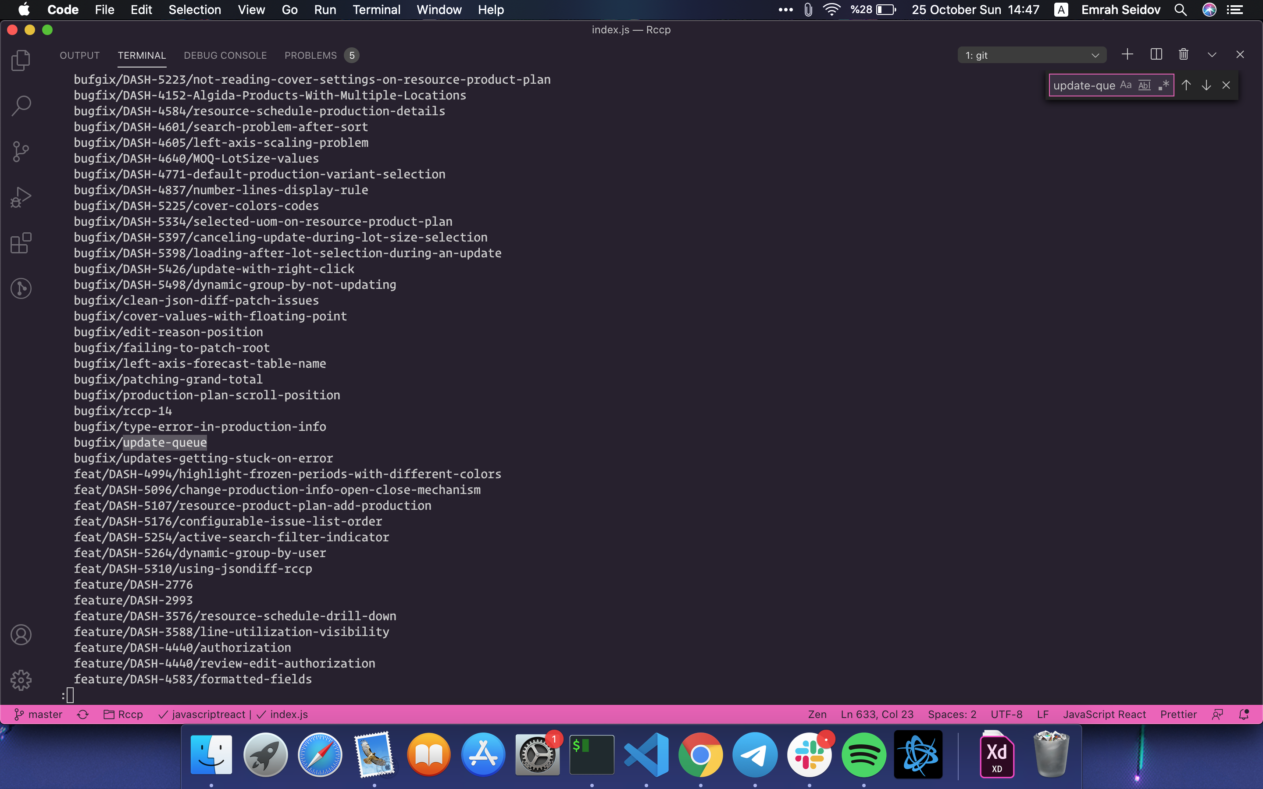Image resolution: width=1263 pixels, height=789 pixels.
Task: Open the terminal selector dropdown '1: git'
Action: 1032,55
